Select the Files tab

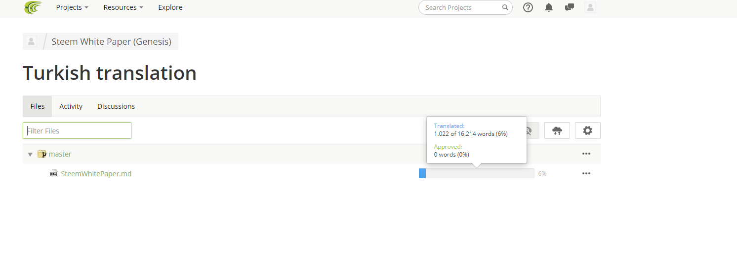38,106
